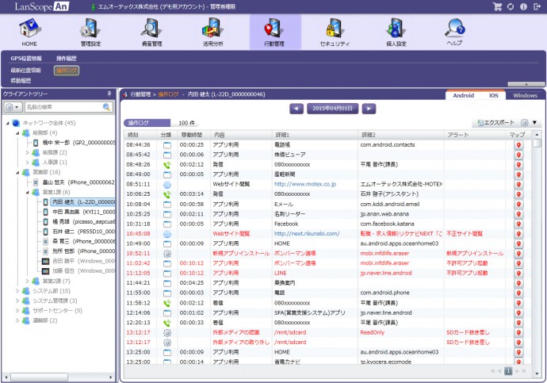Image resolution: width=547 pixels, height=383 pixels.
Task: Open the ヘルプ help icon
Action: coord(455,32)
